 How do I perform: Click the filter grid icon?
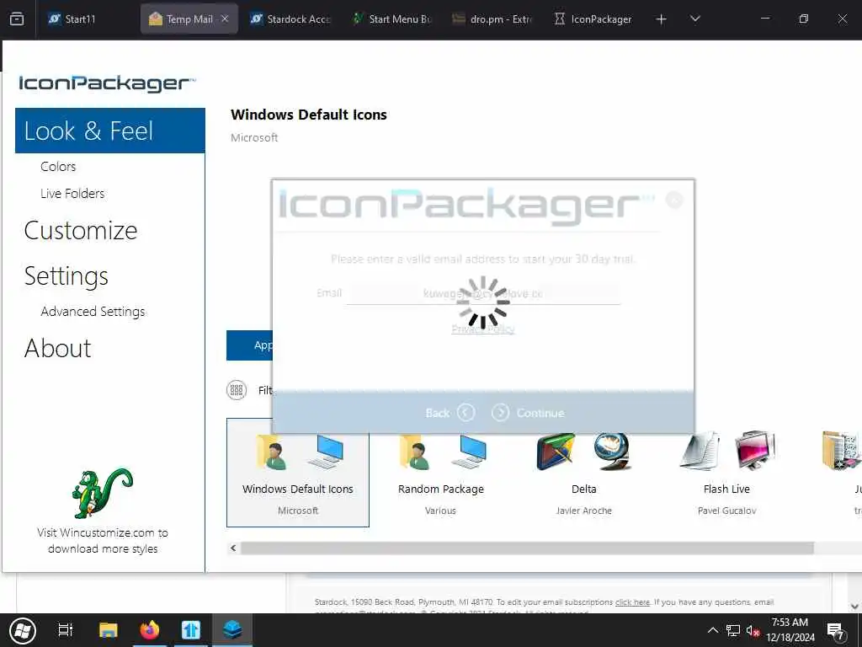click(237, 390)
